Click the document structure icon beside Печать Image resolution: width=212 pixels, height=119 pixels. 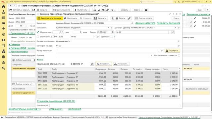pos(113,18)
